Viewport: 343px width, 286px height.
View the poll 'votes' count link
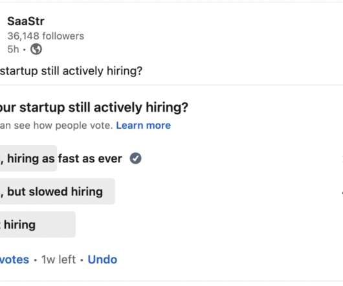pyautogui.click(x=14, y=259)
